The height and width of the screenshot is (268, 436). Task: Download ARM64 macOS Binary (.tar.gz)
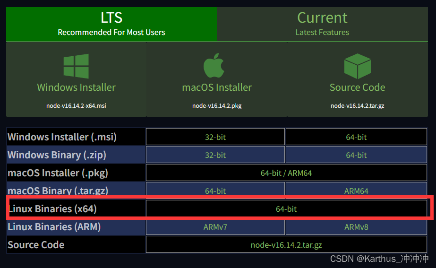click(356, 190)
